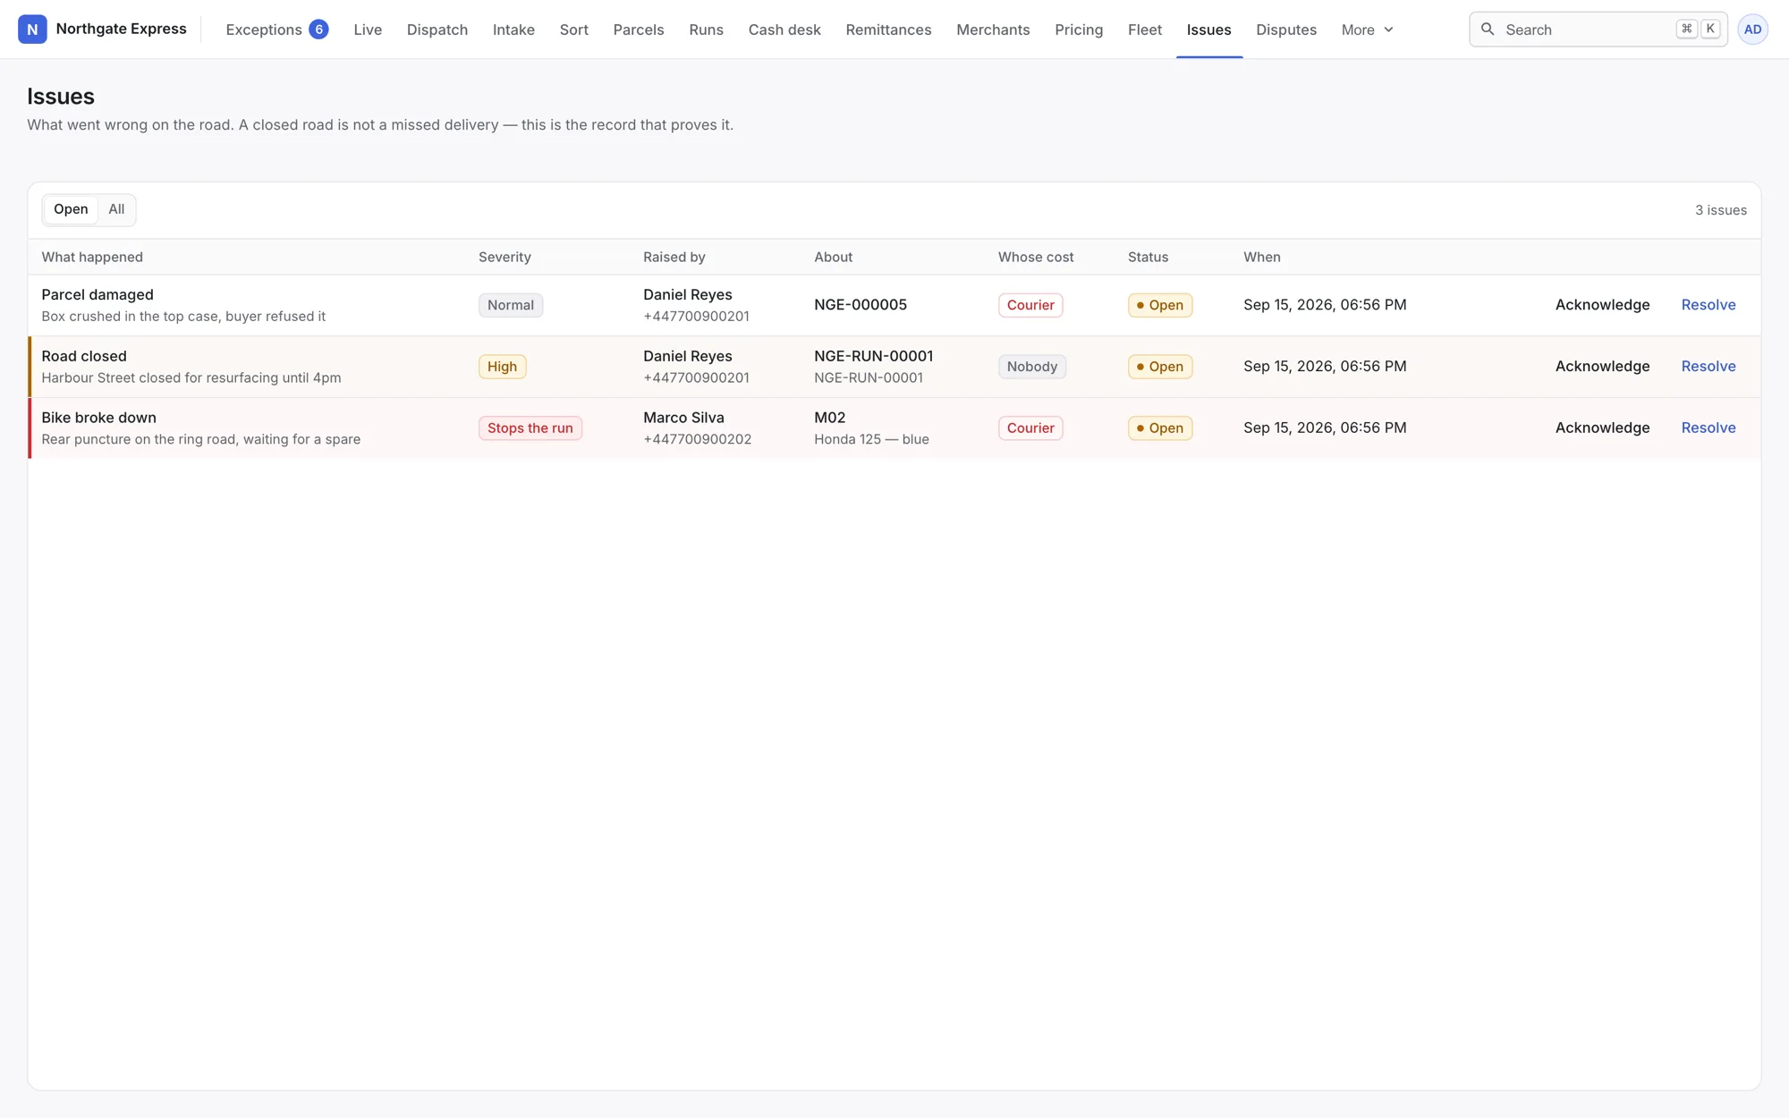Screen dimensions: 1789x1118
Task: Open the Sort tab
Action: pyautogui.click(x=574, y=30)
